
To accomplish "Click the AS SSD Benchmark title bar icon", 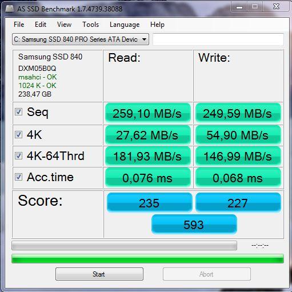I will pyautogui.click(x=10, y=9).
